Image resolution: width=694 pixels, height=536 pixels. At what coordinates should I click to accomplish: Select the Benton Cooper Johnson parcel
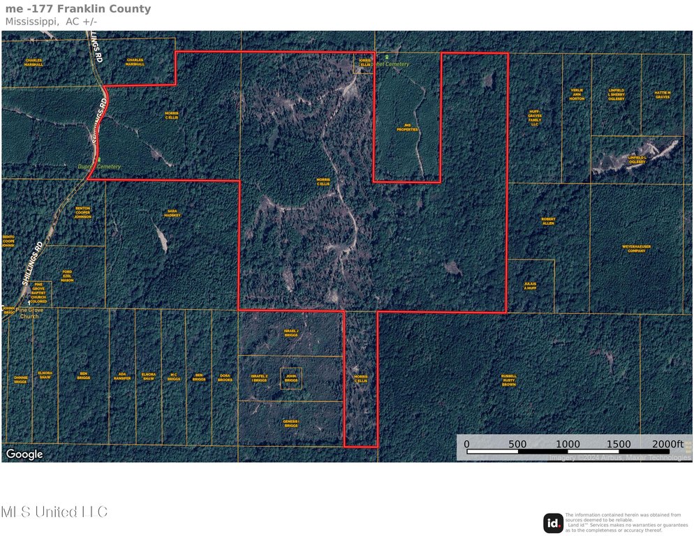82,212
